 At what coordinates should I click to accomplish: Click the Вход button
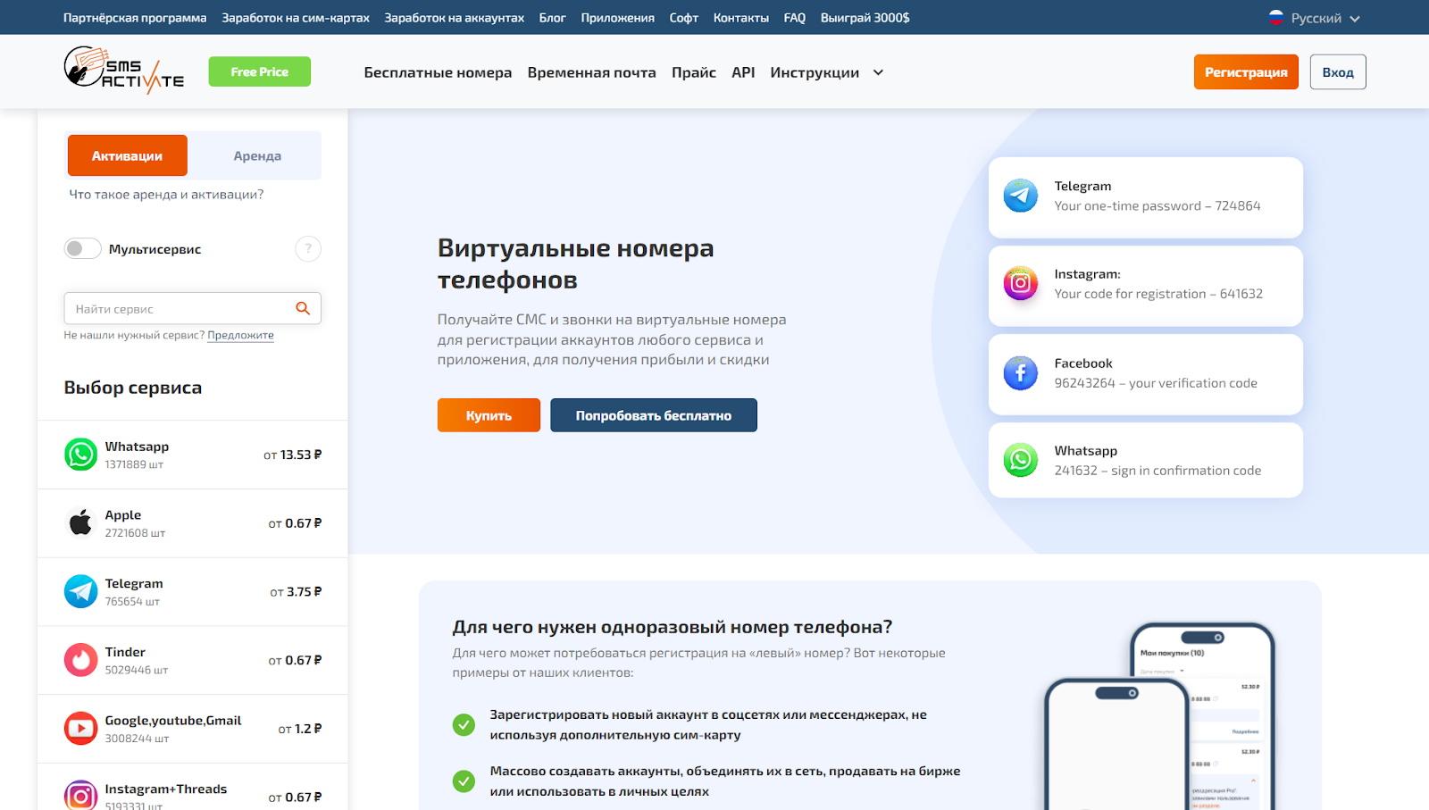pos(1338,72)
